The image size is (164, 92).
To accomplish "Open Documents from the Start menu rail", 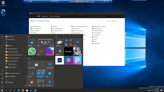I will pos(2,74).
